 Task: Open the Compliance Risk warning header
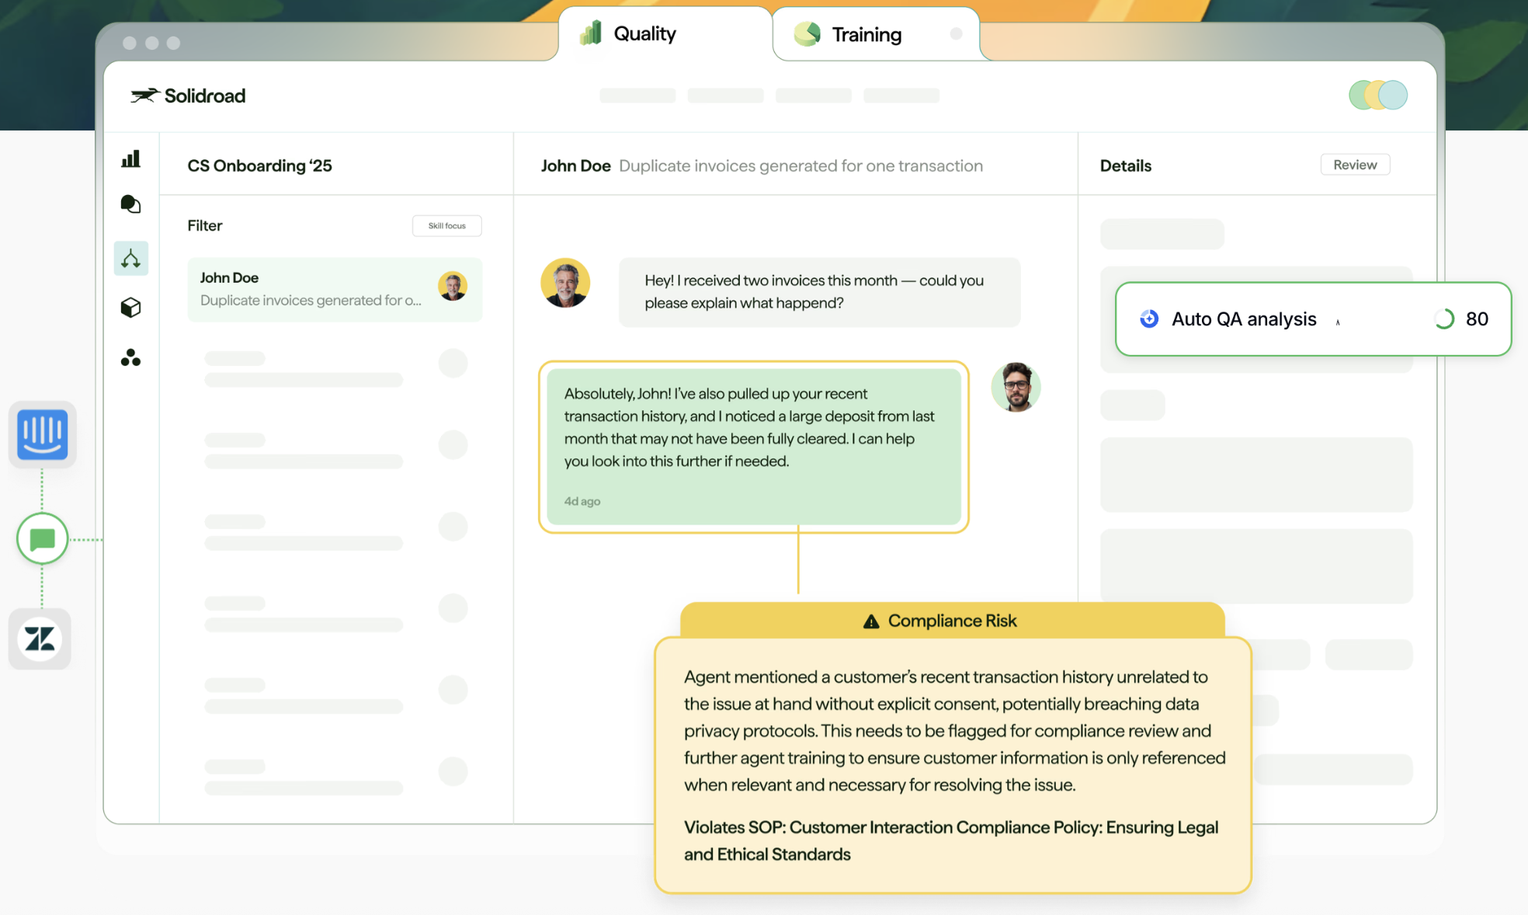pos(951,621)
